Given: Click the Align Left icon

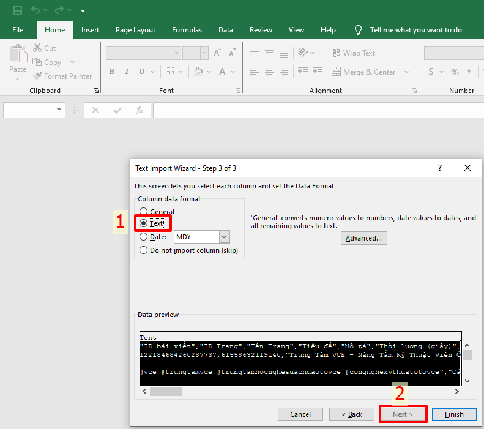Looking at the screenshot, I should 255,72.
